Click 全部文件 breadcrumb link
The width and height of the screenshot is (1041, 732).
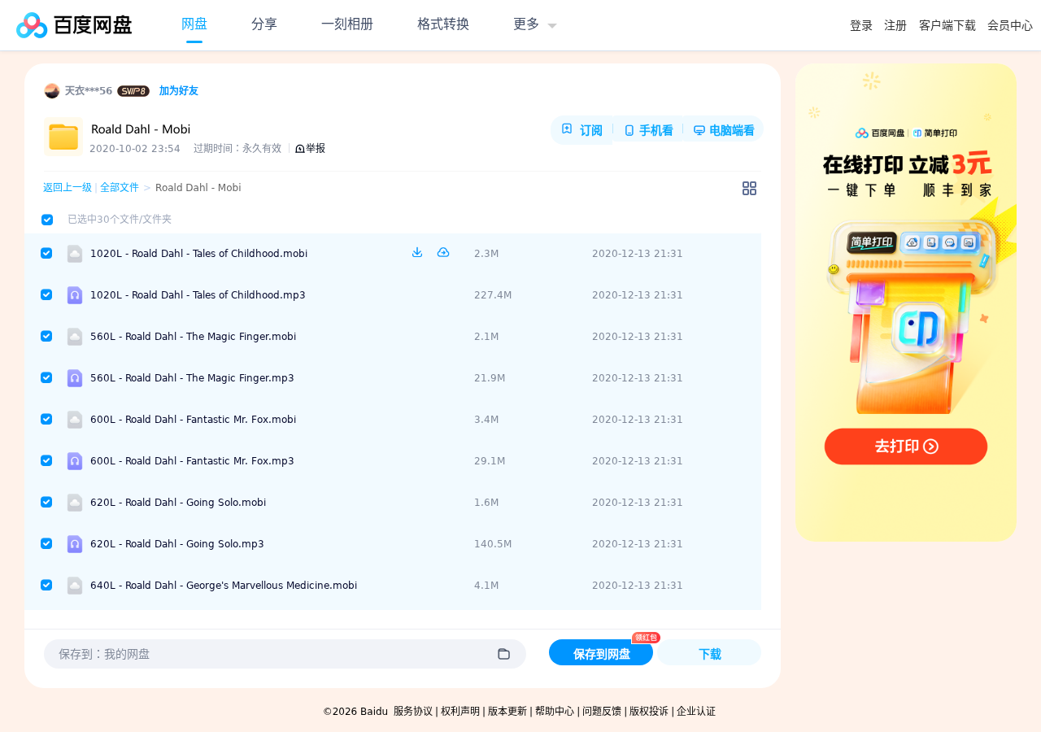[120, 188]
